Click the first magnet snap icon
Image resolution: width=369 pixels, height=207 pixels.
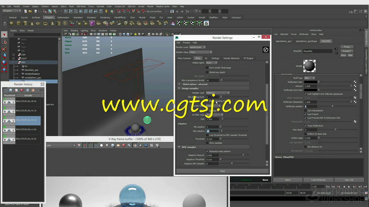pyautogui.click(x=119, y=11)
